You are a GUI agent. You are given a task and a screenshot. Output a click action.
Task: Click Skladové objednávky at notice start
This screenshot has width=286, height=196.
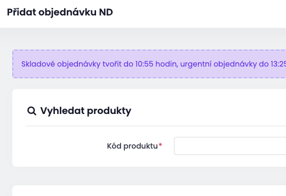pos(61,64)
